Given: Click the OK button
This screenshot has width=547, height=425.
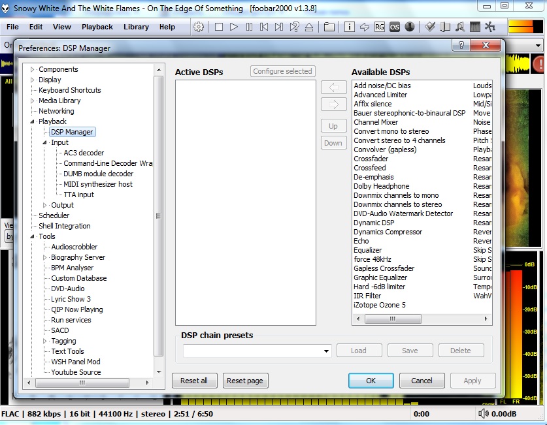Looking at the screenshot, I should tap(371, 381).
